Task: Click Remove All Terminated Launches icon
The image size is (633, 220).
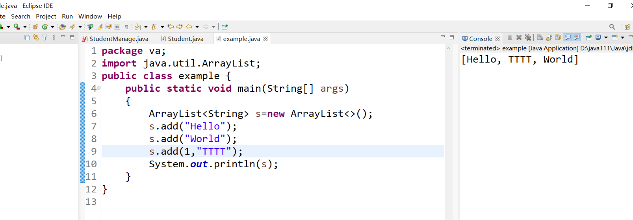Action: coord(528,38)
